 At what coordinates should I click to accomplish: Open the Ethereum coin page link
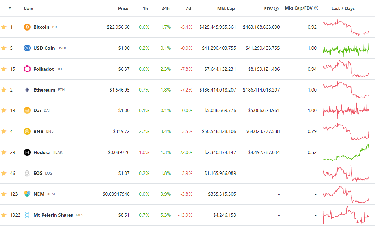[44, 90]
